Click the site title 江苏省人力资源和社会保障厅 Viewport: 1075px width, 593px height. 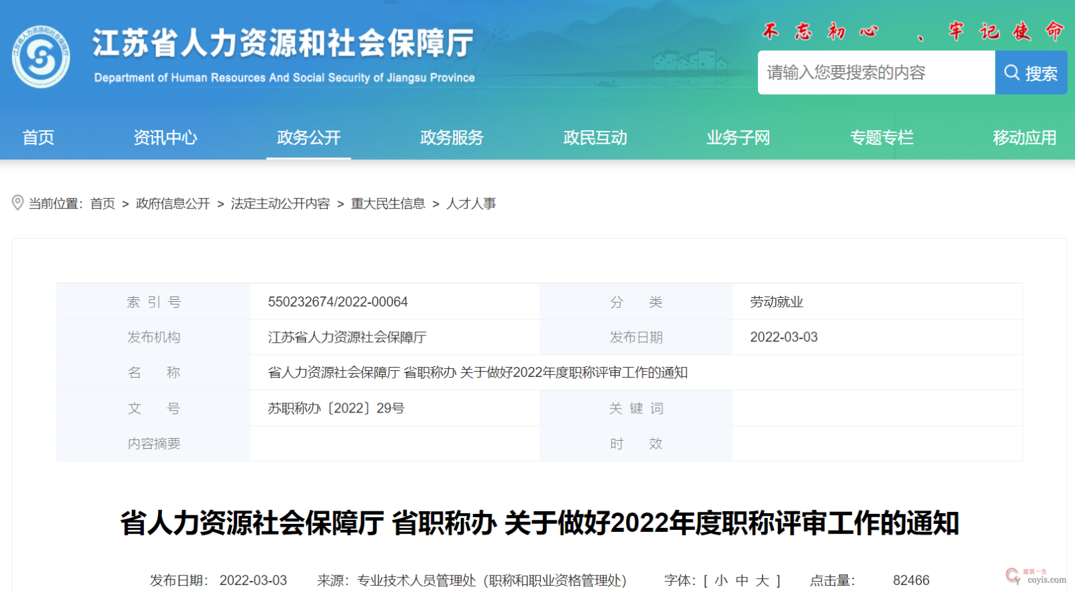(283, 44)
